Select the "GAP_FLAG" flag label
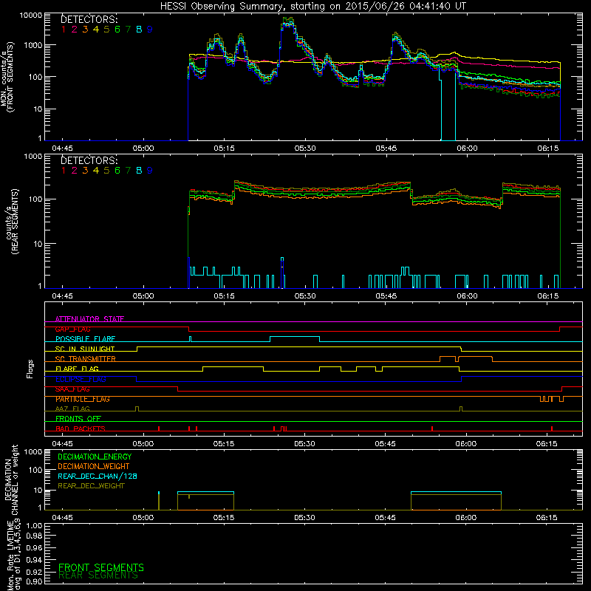 coord(72,329)
